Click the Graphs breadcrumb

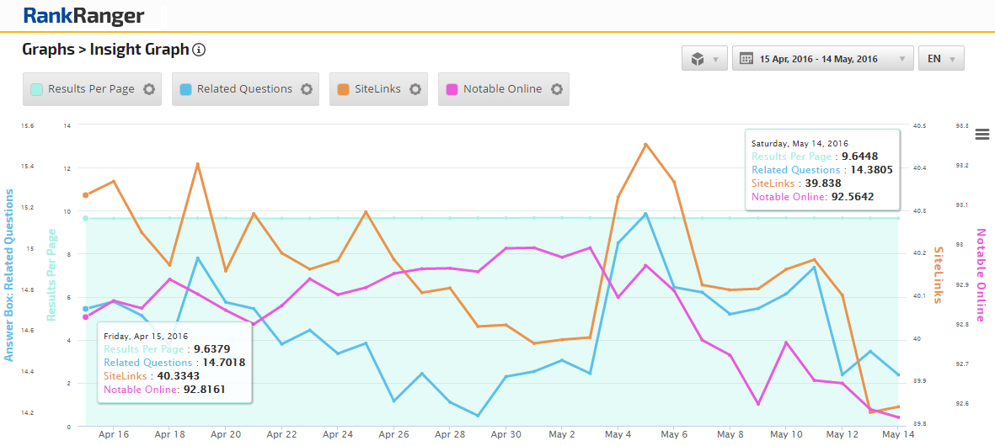pos(48,50)
